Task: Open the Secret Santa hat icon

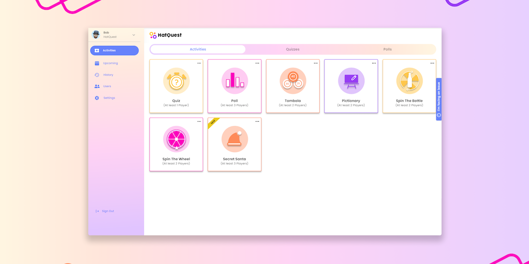Action: [235, 139]
